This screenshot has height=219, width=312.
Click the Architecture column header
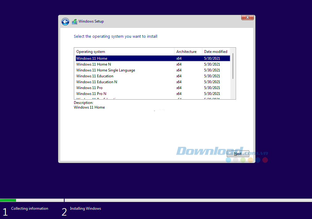188,52
